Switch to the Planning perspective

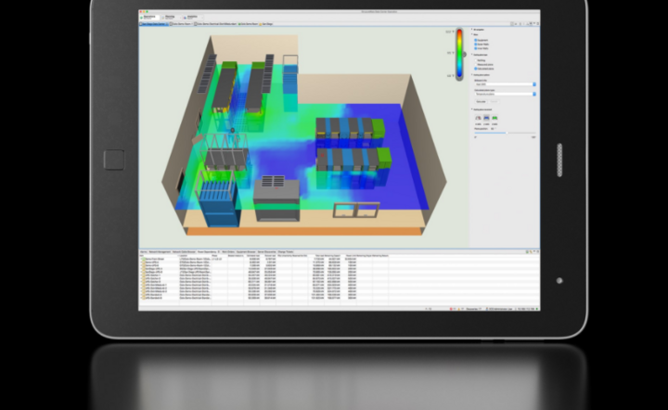click(x=170, y=17)
